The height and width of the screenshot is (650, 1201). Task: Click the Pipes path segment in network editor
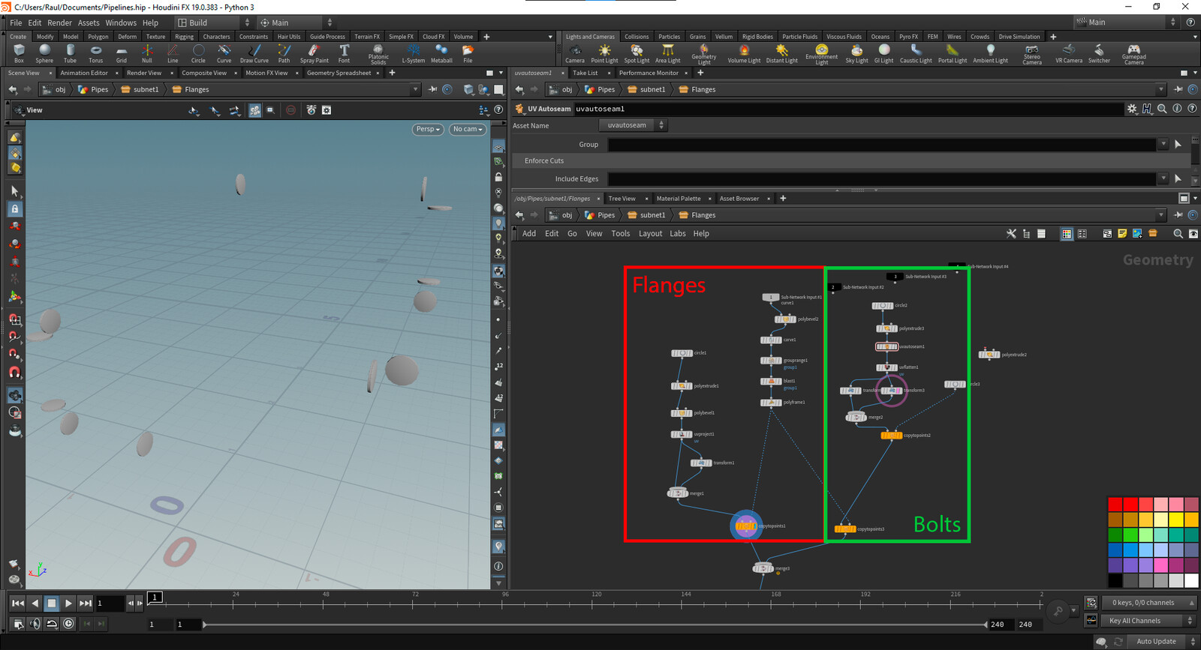click(x=599, y=215)
